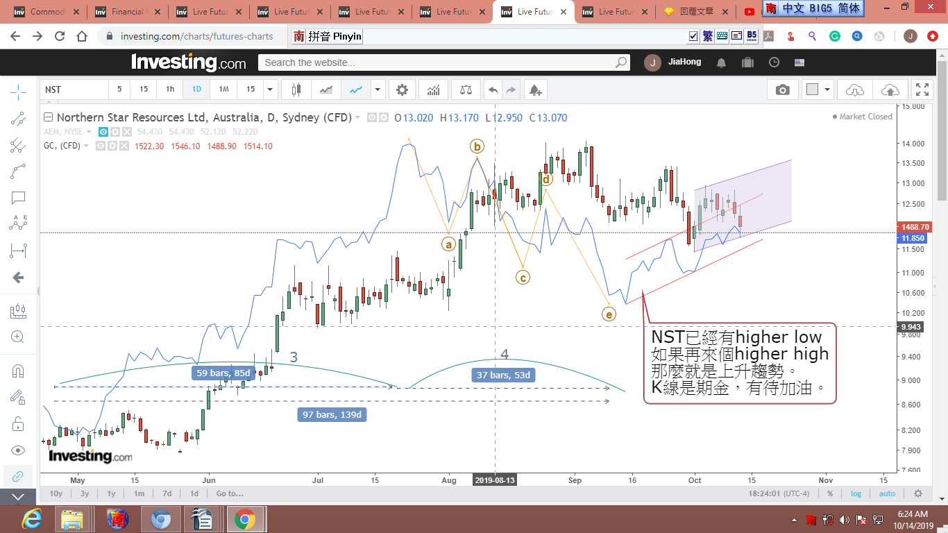
Task: Click the Indicators bar-chart icon
Action: pos(433,90)
